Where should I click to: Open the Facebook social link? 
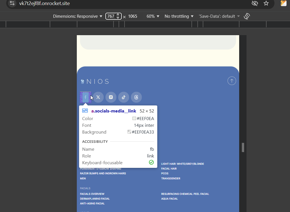pyautogui.click(x=86, y=97)
